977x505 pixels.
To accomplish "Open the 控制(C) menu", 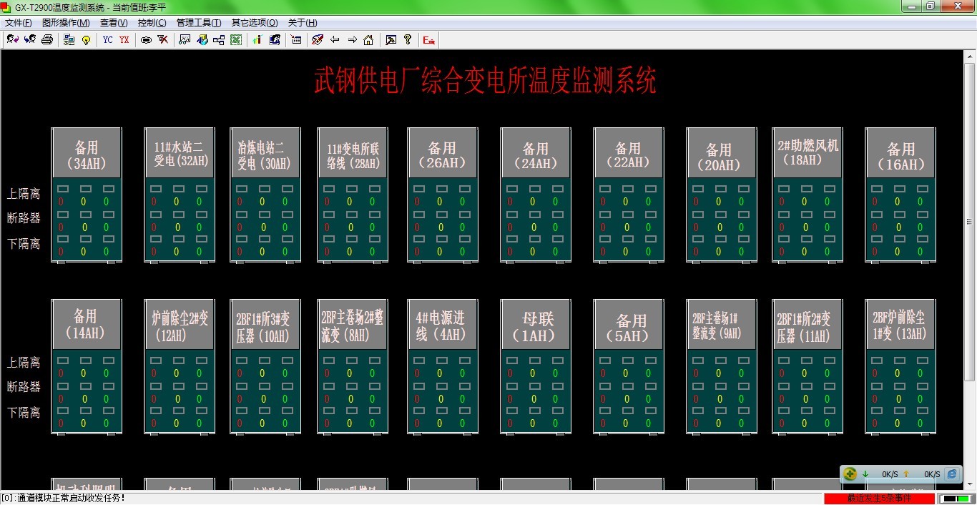I will [152, 23].
